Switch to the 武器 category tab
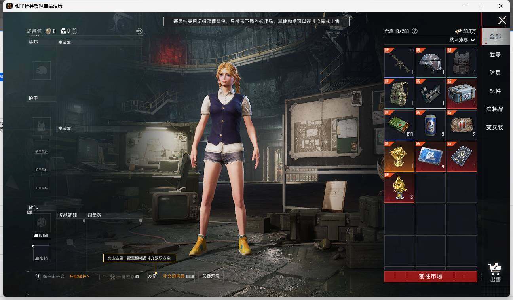Screen dimensions: 513x300 pos(495,55)
